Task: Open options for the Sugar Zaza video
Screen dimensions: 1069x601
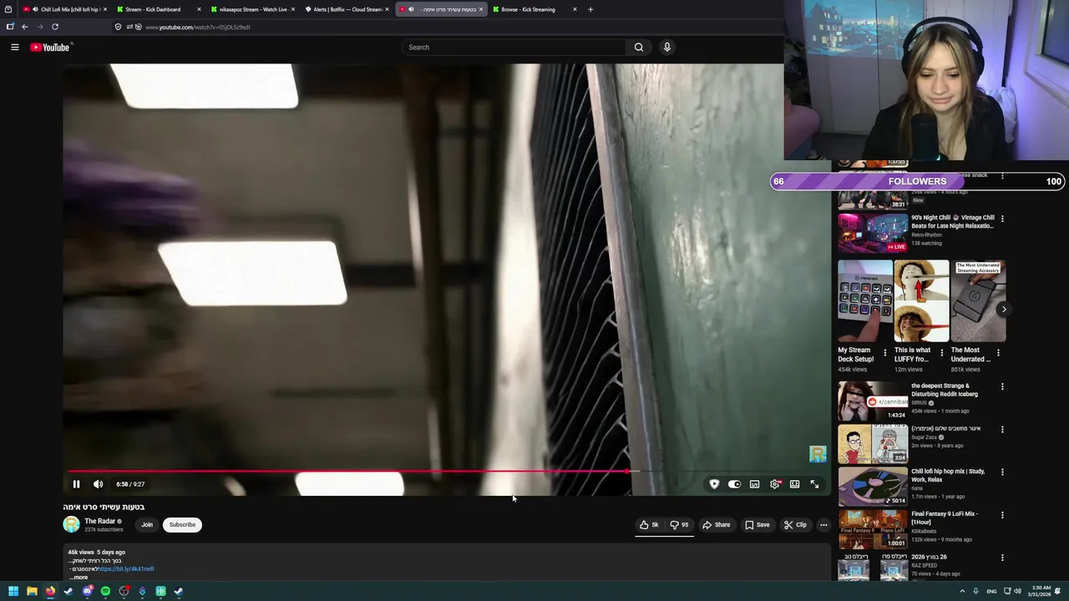Action: click(1002, 430)
